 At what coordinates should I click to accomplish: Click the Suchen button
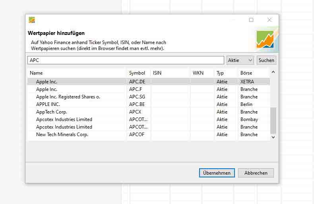266,60
